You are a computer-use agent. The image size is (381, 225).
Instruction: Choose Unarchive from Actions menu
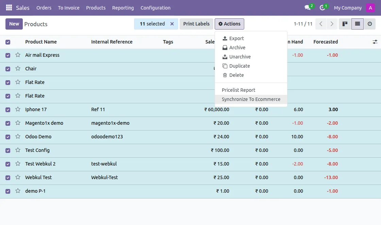point(251,57)
